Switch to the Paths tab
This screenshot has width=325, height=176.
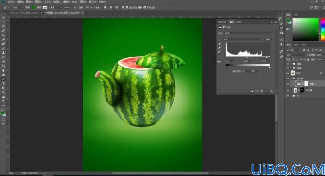304,45
